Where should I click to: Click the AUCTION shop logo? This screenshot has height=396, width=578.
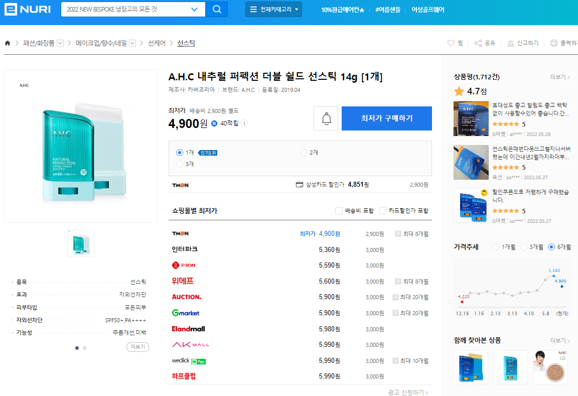click(x=187, y=297)
